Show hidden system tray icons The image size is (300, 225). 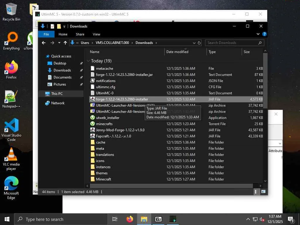(248, 219)
